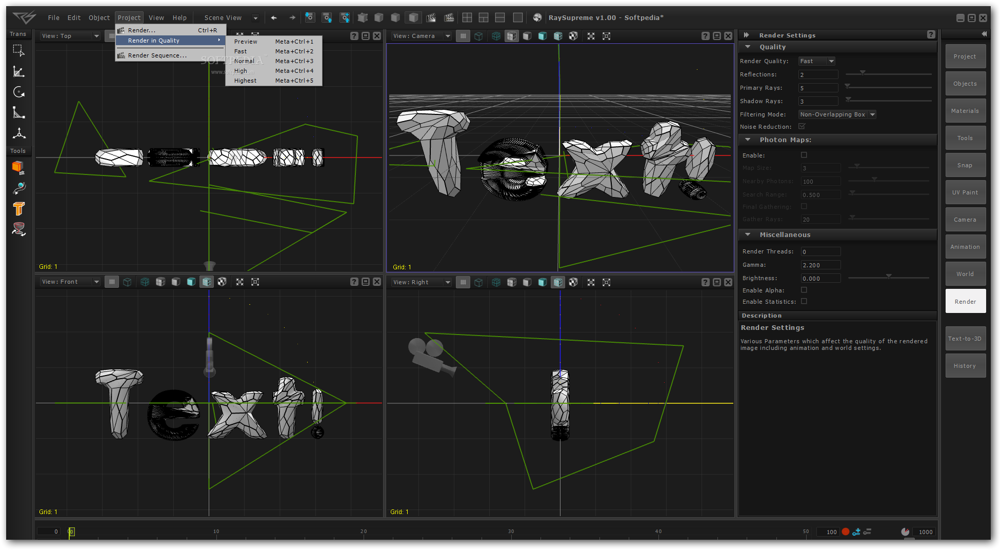
Task: Open the History panel button
Action: 965,366
